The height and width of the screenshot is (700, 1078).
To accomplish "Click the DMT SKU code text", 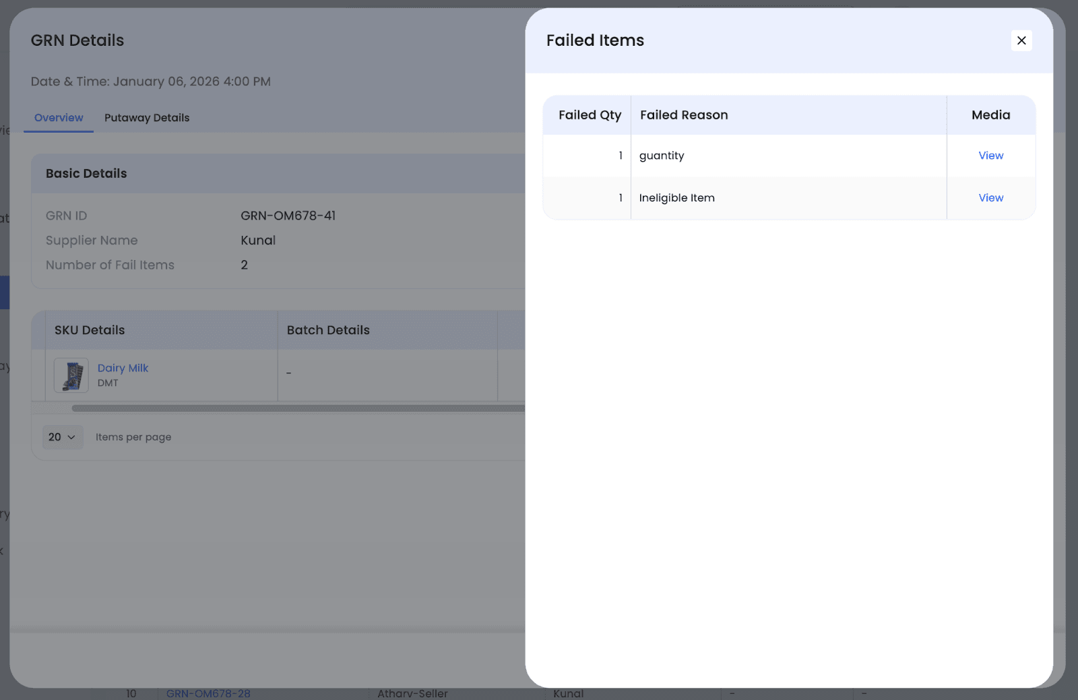I will 108,383.
